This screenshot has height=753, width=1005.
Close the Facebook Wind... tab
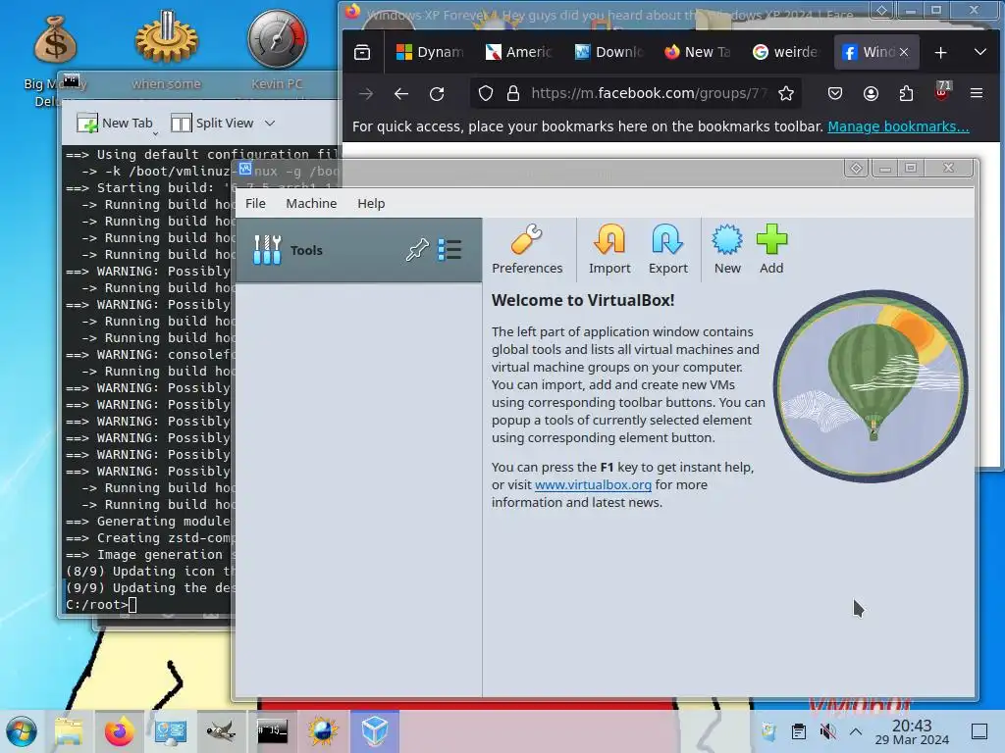pos(904,52)
